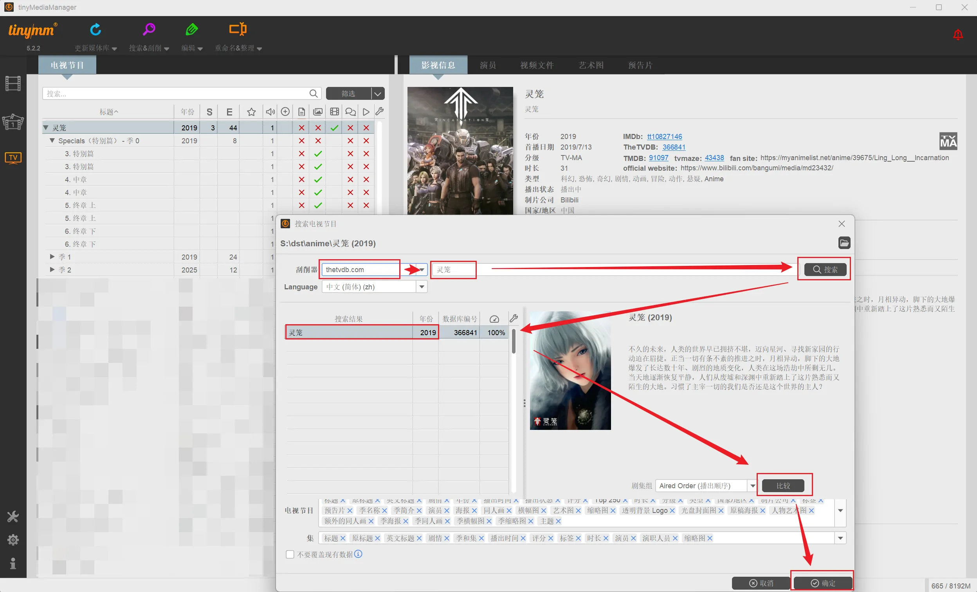Switch to the 演员 tab
977x592 pixels.
(488, 65)
